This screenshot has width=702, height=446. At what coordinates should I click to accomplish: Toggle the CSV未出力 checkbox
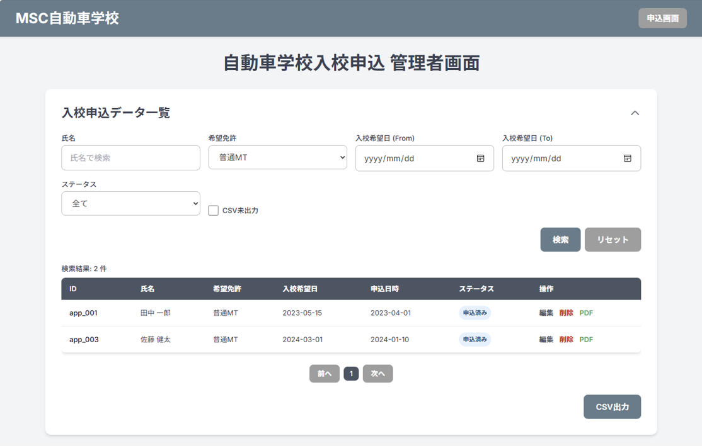(x=214, y=211)
